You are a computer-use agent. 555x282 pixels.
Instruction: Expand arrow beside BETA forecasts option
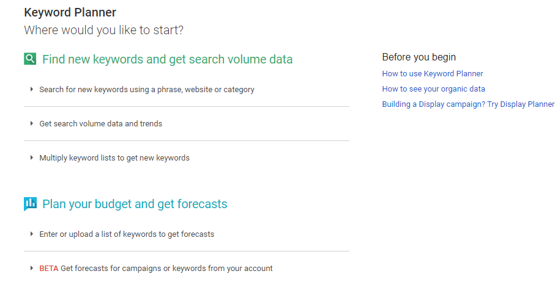coord(31,268)
